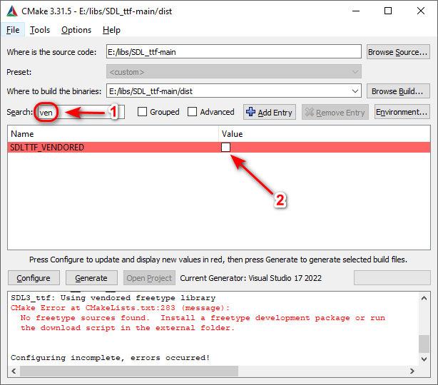Toggle the Advanced checkbox
Screen dimensions: 438x385
(193, 112)
